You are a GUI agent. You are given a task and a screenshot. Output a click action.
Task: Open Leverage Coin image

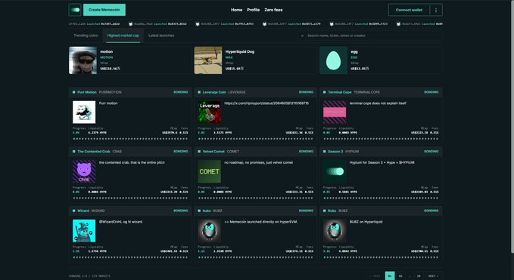coord(209,112)
